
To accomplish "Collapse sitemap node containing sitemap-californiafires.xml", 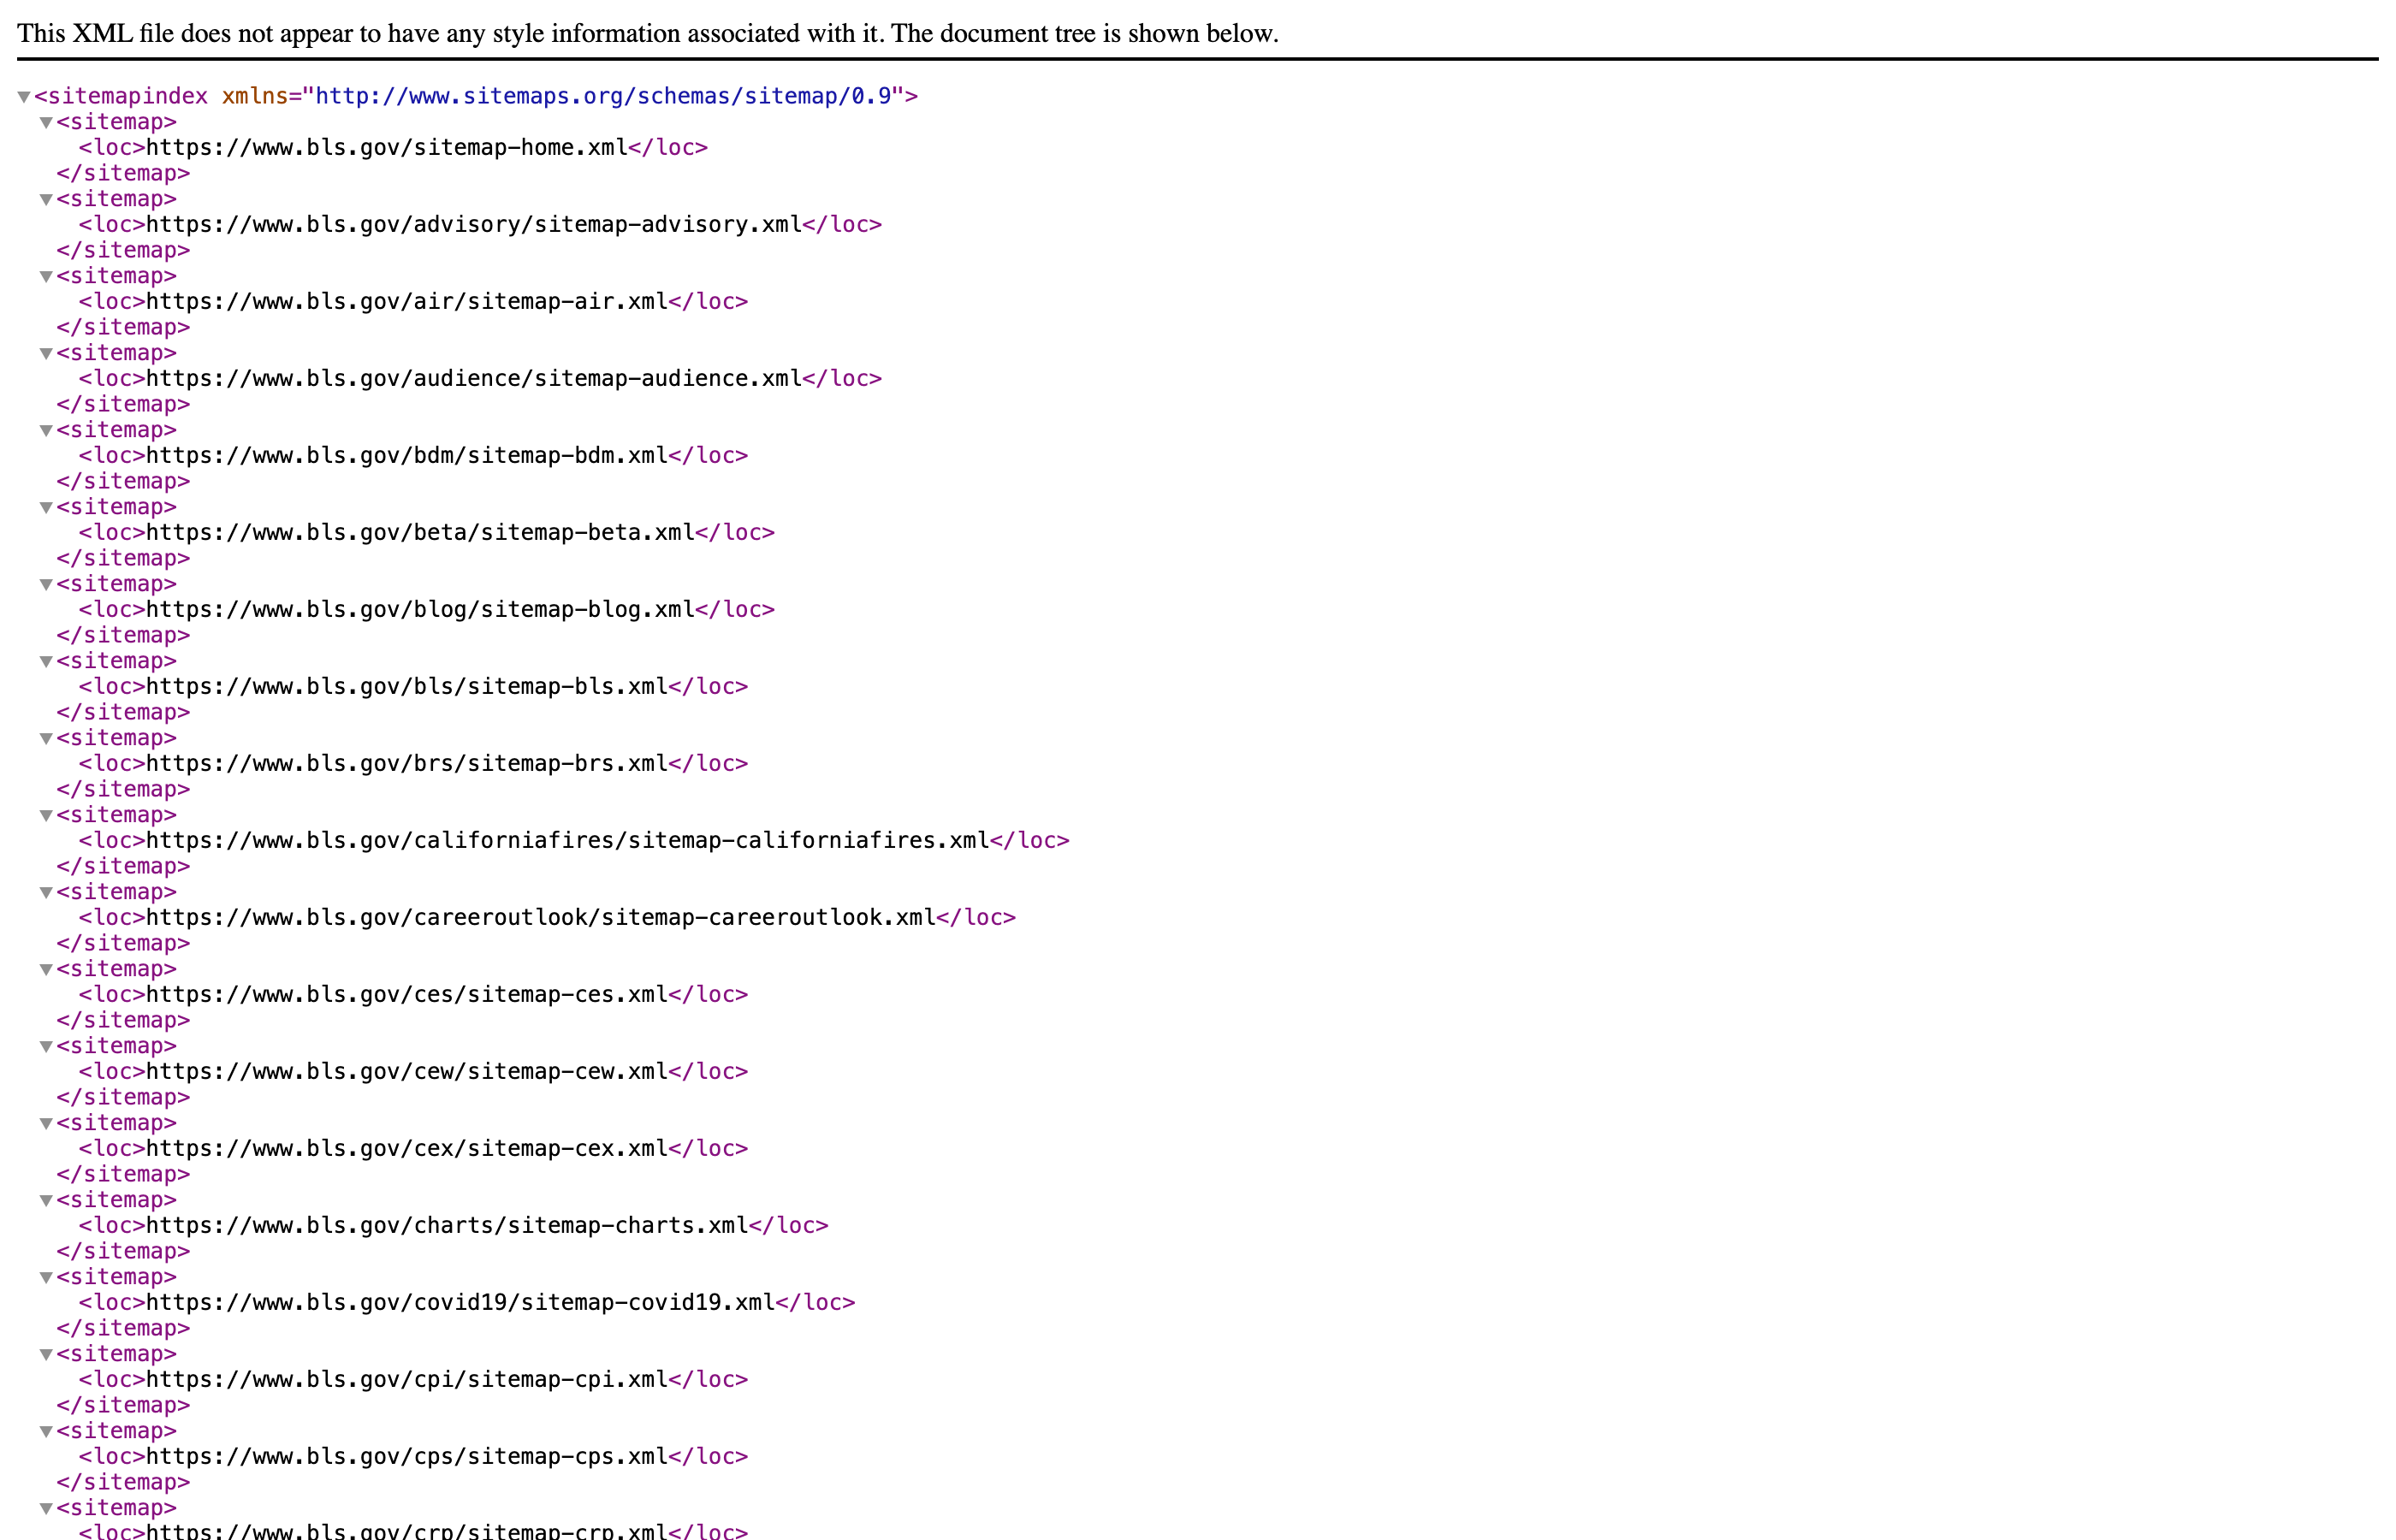I will pos(46,816).
